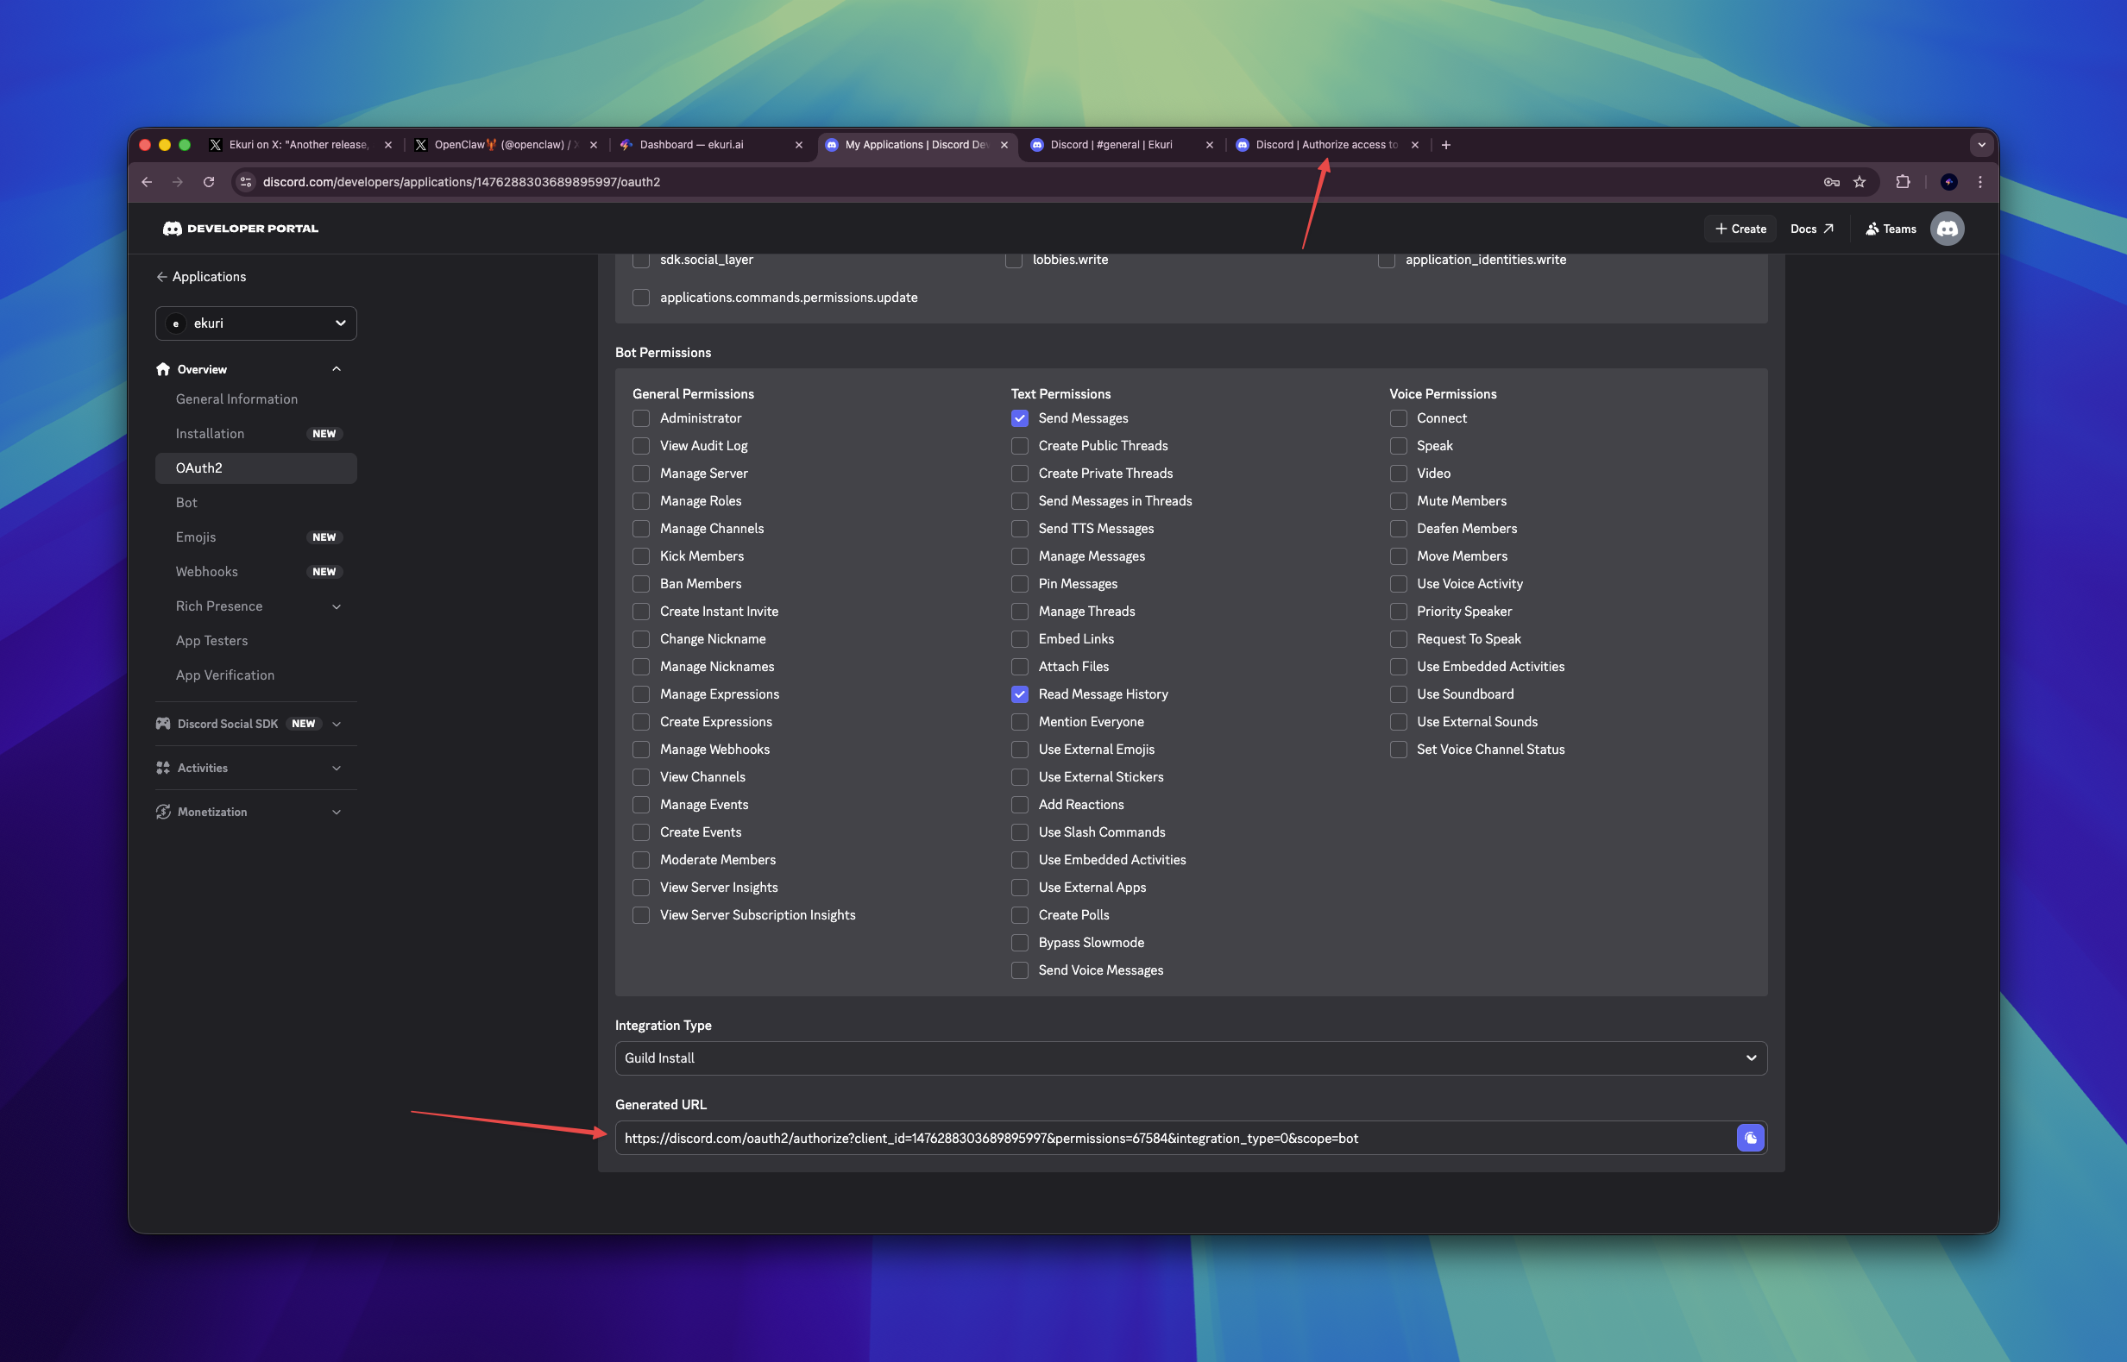Uncheck the Send Messages permission
Viewport: 2127px width, 1362px height.
[x=1020, y=418]
